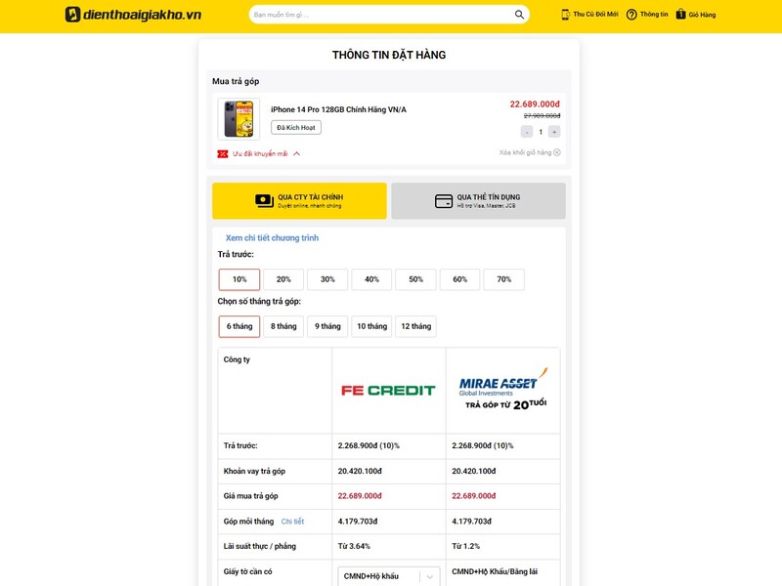Switch to Qua thẻ tín dụng tab
Image resolution: width=782 pixels, height=586 pixels.
(x=478, y=201)
